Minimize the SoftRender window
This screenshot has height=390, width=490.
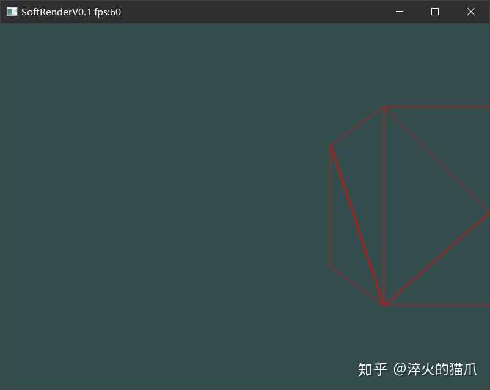click(x=399, y=11)
